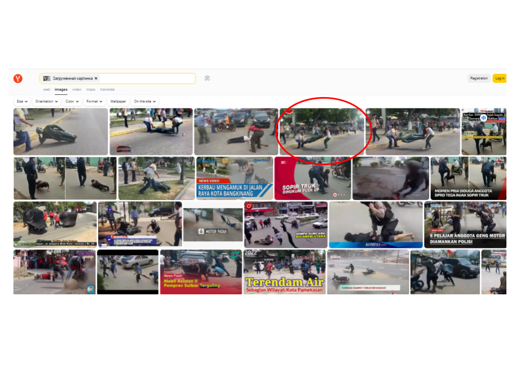The height and width of the screenshot is (386, 515).
Task: Toggle the Wallpaper filter
Action: point(118,101)
